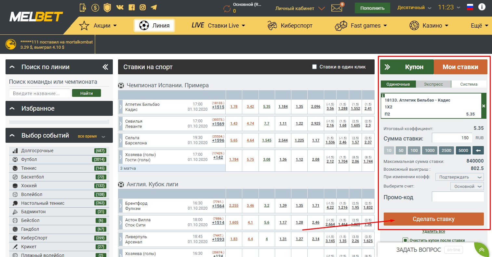This screenshot has height=257, width=492.
Task: Click the MELBET logo
Action: 36,17
